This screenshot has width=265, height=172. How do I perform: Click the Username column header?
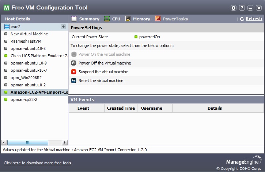click(155, 108)
